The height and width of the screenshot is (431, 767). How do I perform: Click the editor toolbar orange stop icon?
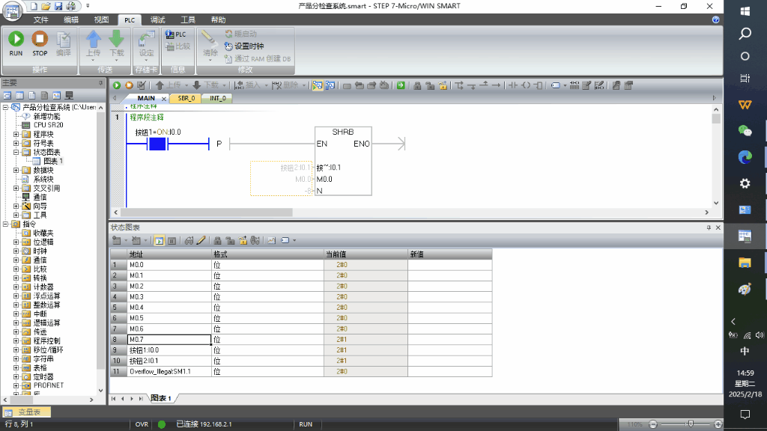click(129, 85)
